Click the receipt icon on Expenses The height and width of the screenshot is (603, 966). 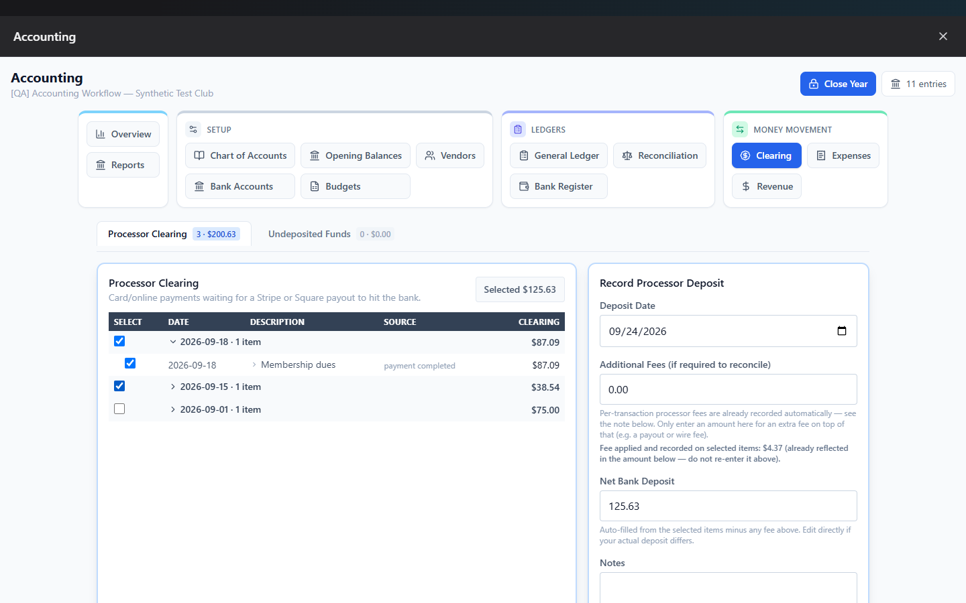[x=821, y=155]
